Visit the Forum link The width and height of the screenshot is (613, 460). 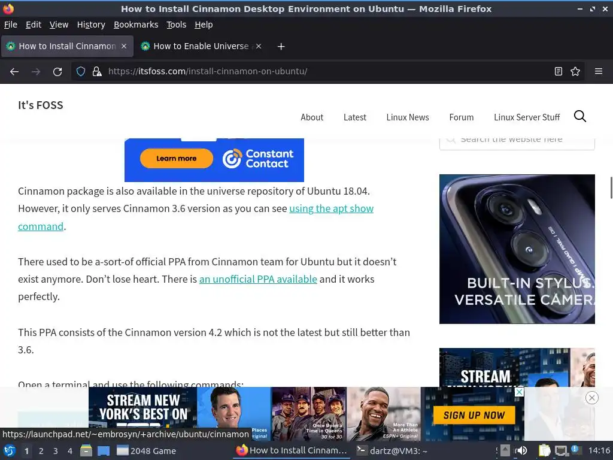[x=462, y=117]
